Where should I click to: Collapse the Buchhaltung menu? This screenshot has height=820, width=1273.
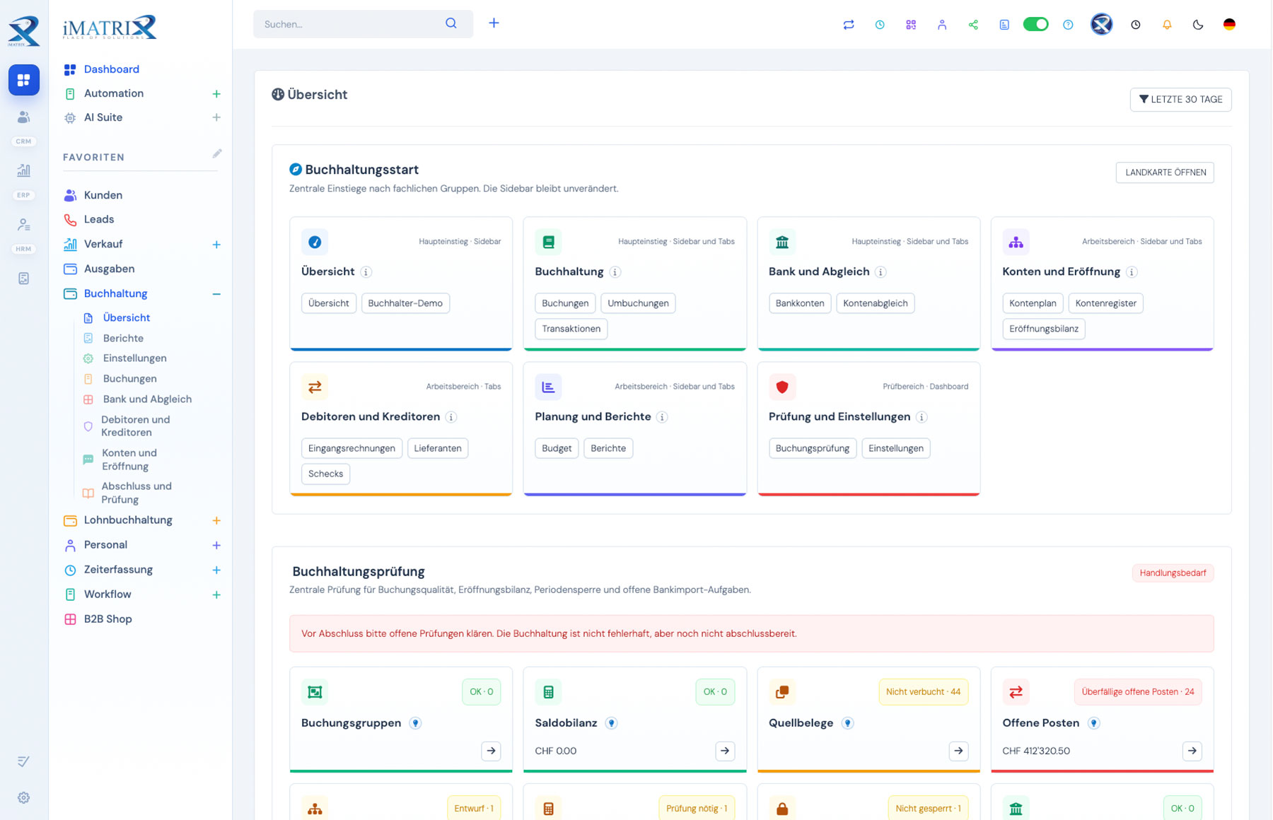[x=216, y=293]
